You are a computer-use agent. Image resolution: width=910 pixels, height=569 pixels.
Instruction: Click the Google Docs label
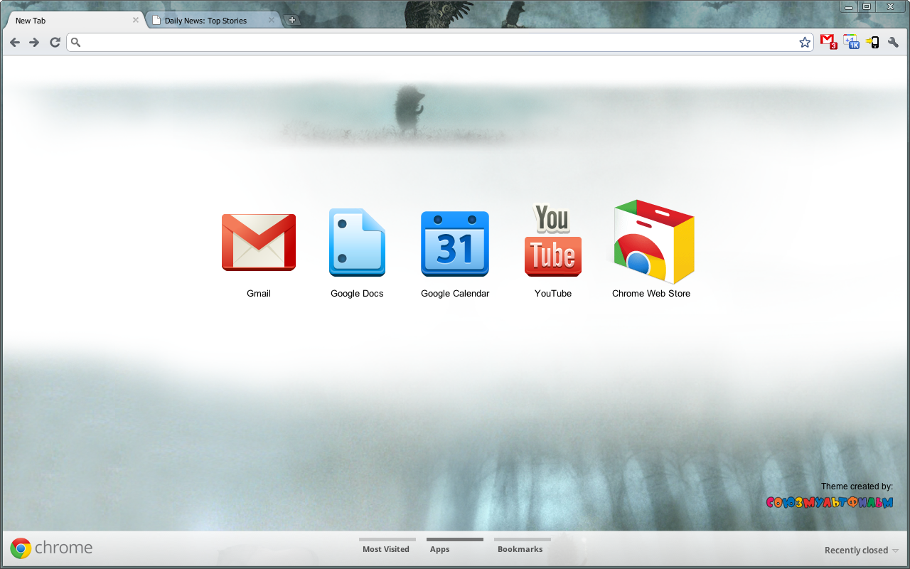(x=357, y=293)
